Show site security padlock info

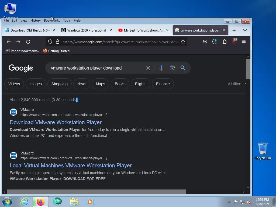pyautogui.click(x=58, y=42)
